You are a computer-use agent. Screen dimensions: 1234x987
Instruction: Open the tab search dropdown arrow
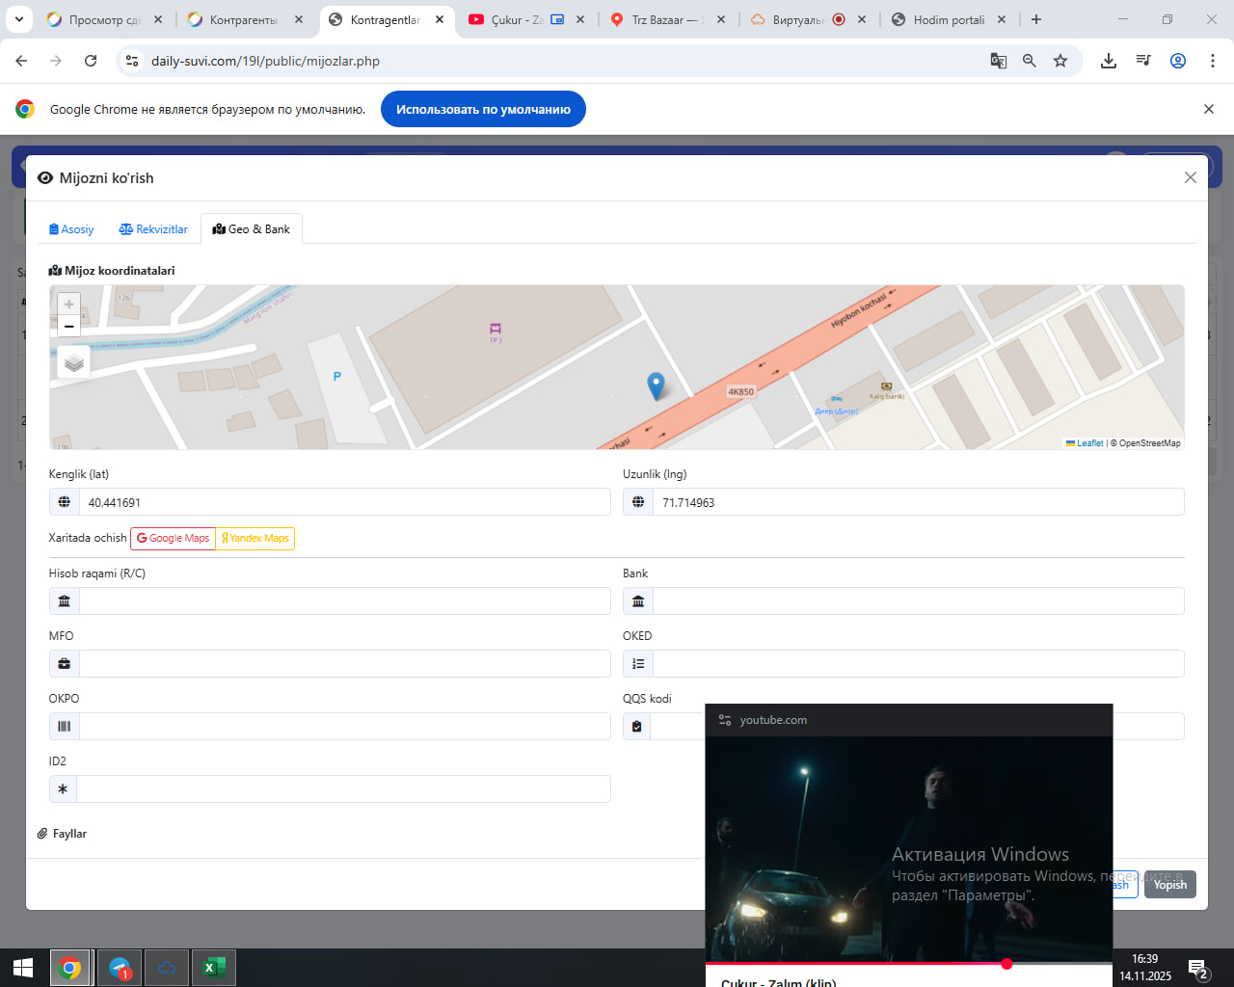point(19,19)
